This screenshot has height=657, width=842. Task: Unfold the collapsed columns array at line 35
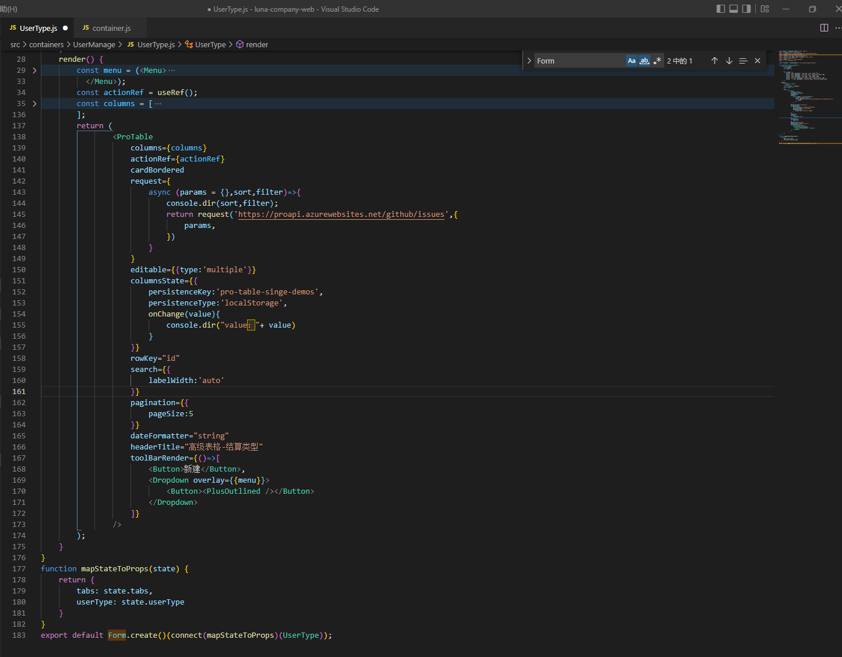coord(34,104)
